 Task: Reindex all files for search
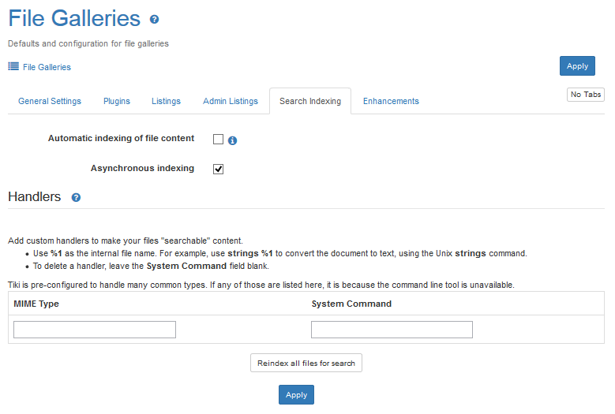[306, 364]
